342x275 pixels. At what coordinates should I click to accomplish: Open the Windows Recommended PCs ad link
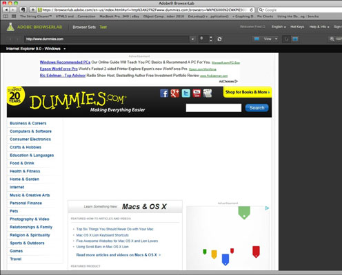click(x=65, y=62)
